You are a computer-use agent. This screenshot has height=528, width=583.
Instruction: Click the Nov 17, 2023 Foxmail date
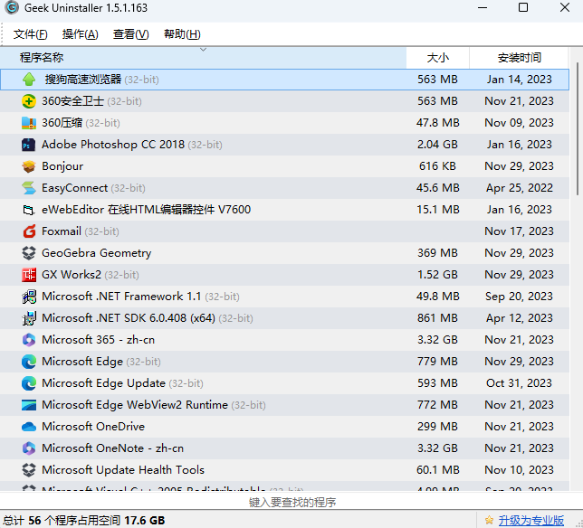[520, 231]
